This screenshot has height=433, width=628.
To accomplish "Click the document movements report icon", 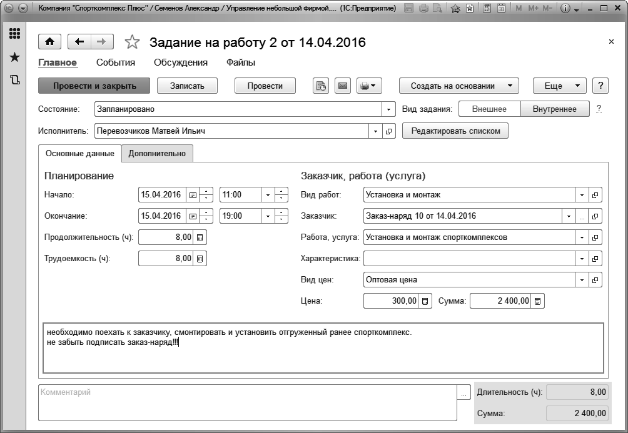I will click(321, 86).
